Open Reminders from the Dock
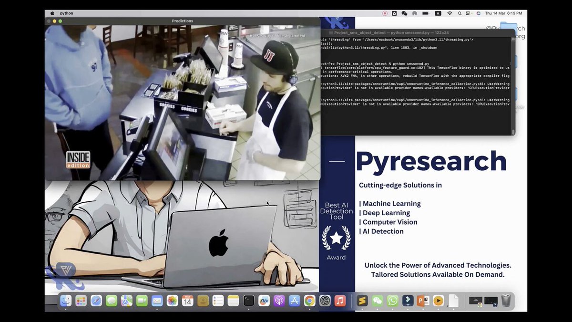Viewport: 572px width, 322px height. pos(218,301)
